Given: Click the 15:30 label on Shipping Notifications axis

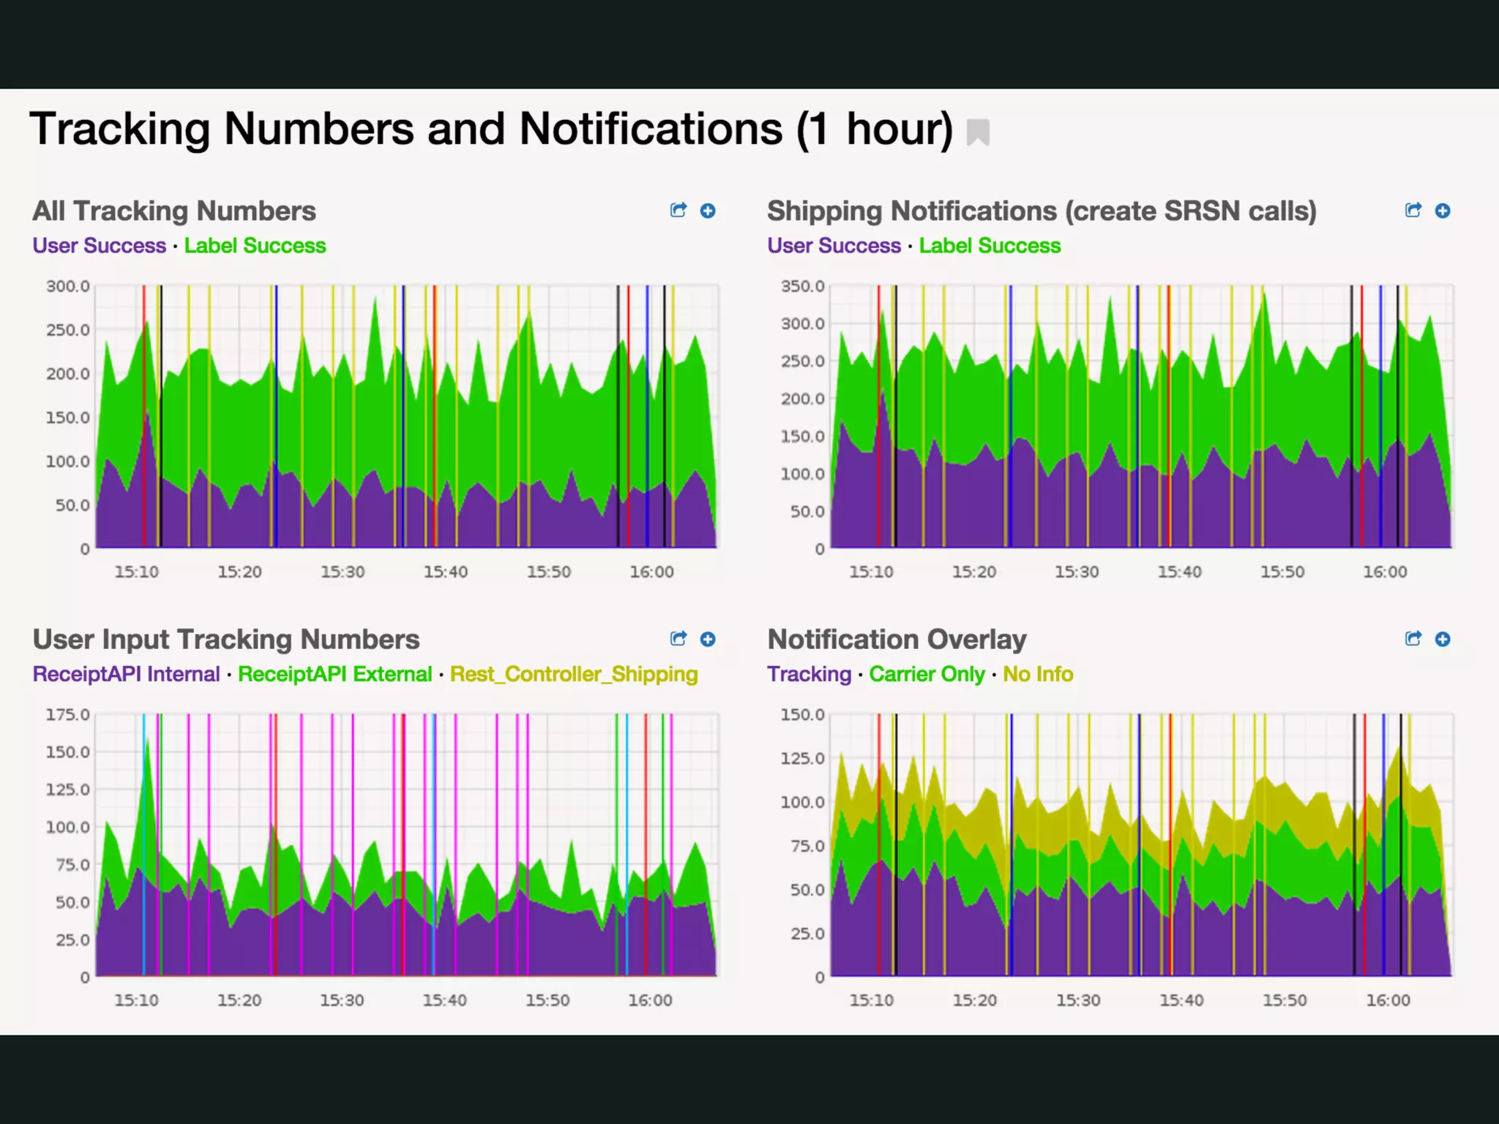Looking at the screenshot, I should [1077, 572].
